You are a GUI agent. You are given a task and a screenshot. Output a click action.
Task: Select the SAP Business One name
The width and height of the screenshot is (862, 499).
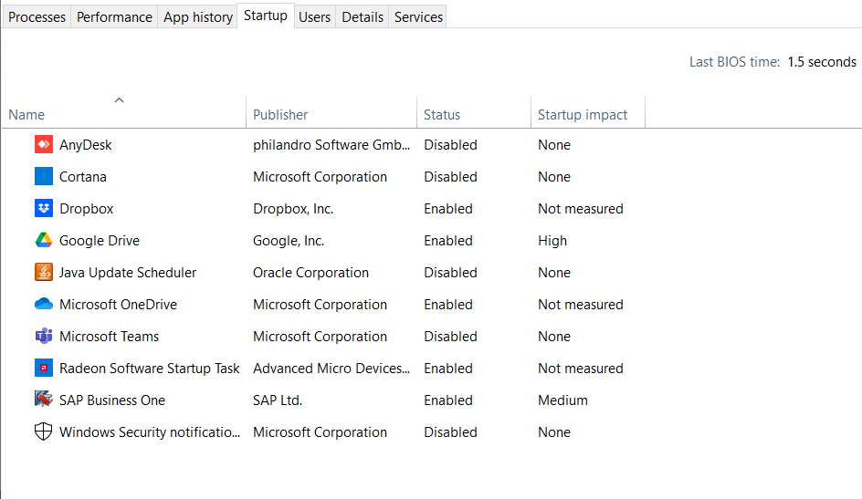[112, 400]
